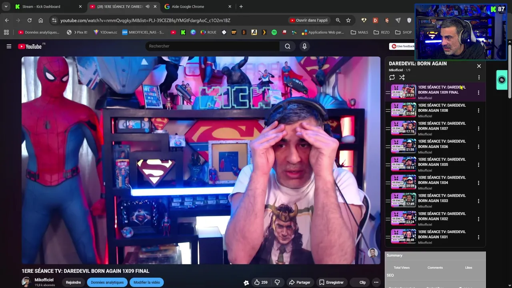
Task: Click the Give feedback extension button
Action: click(x=403, y=46)
